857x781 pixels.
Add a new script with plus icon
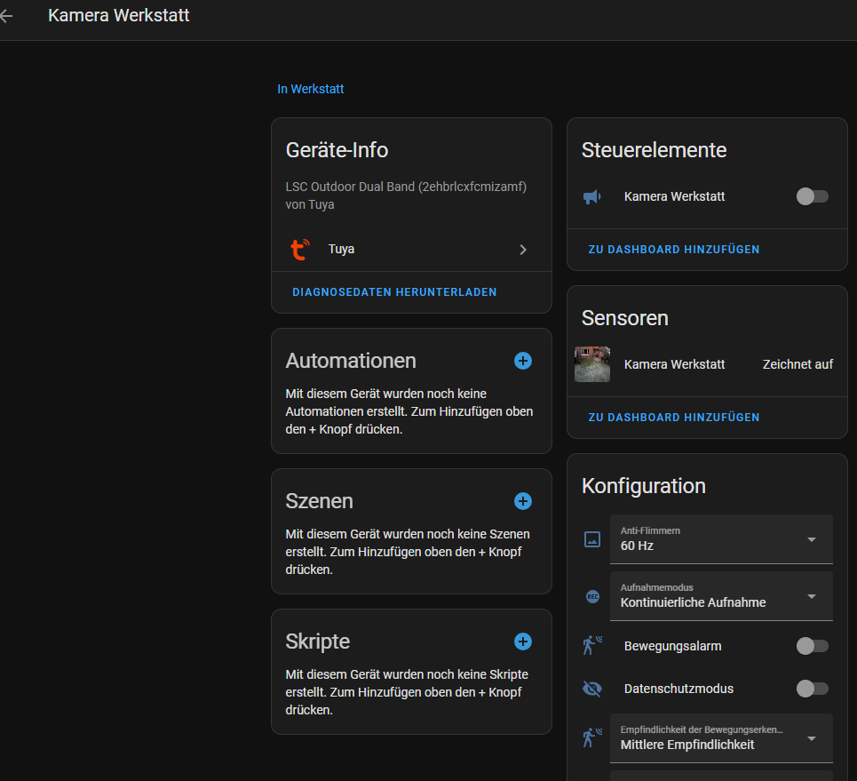pos(523,642)
